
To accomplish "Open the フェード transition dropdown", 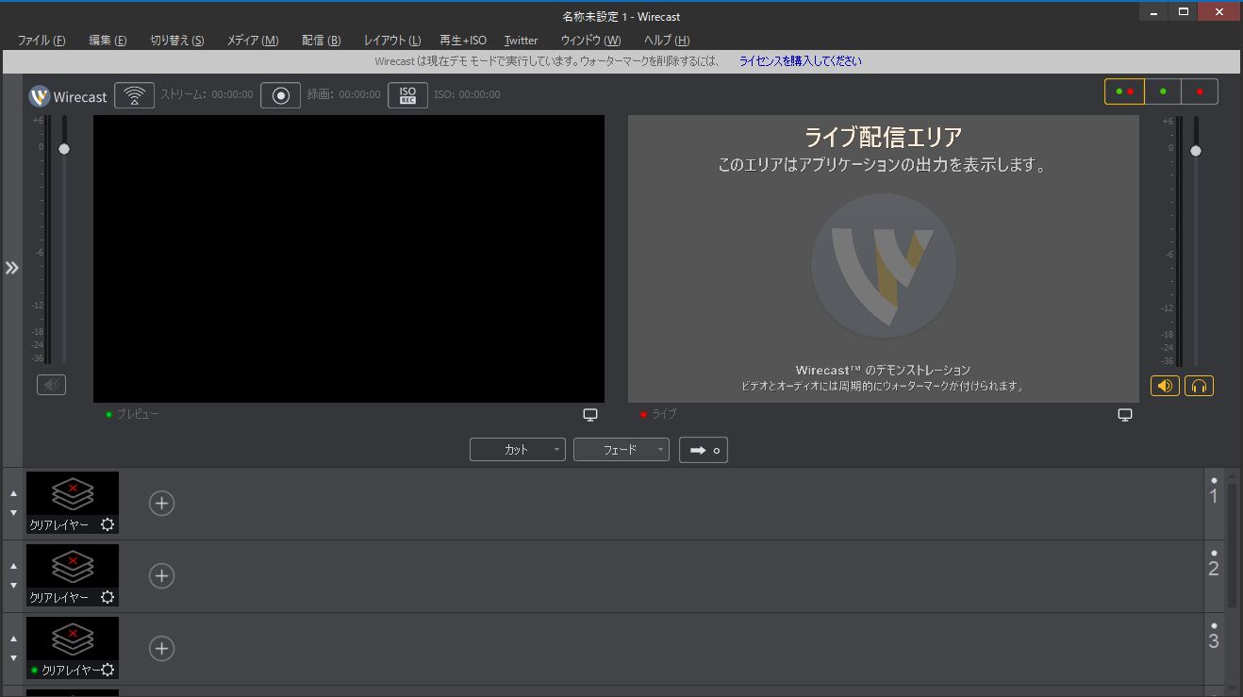I will click(621, 450).
